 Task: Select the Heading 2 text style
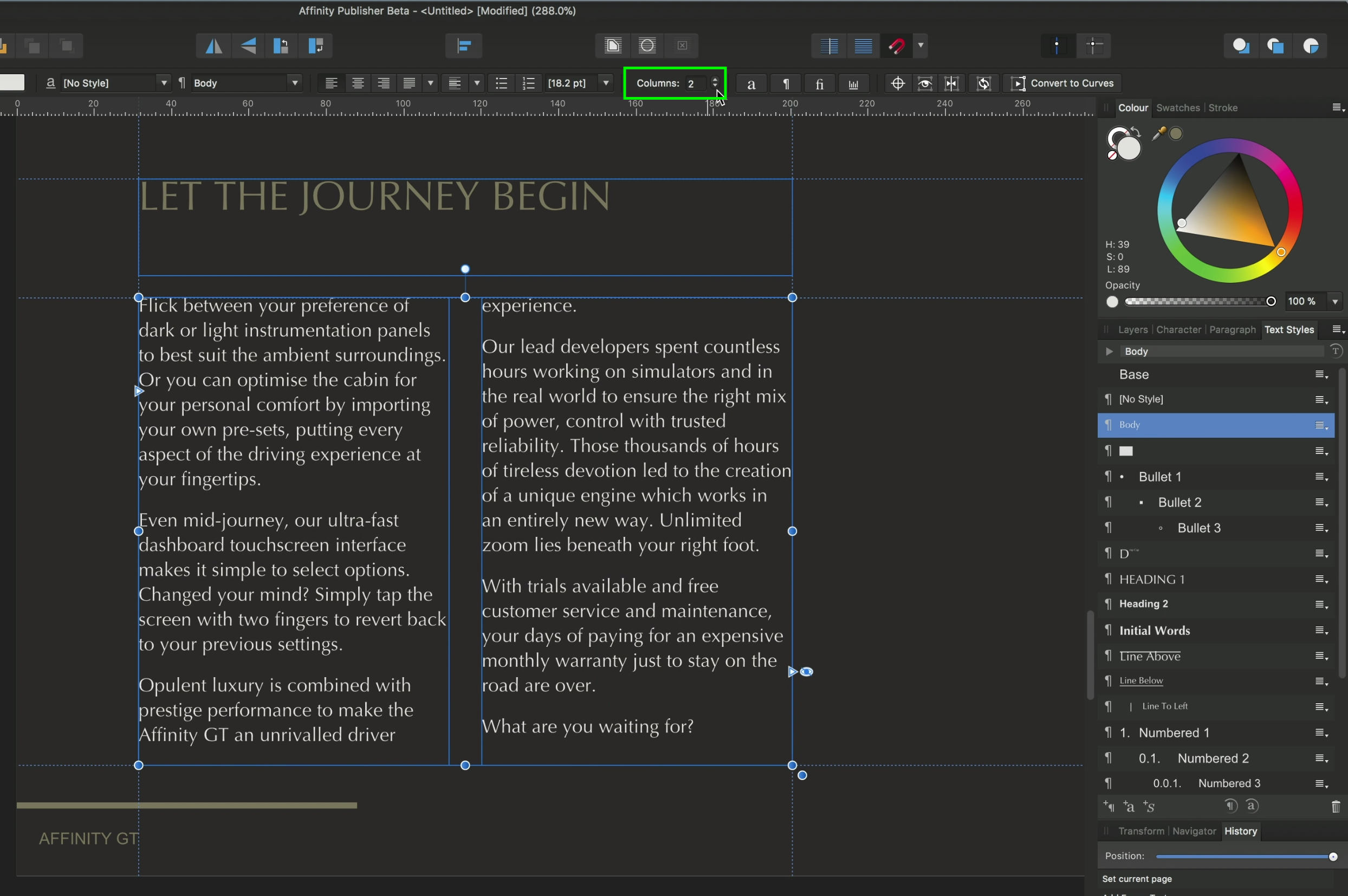1143,604
